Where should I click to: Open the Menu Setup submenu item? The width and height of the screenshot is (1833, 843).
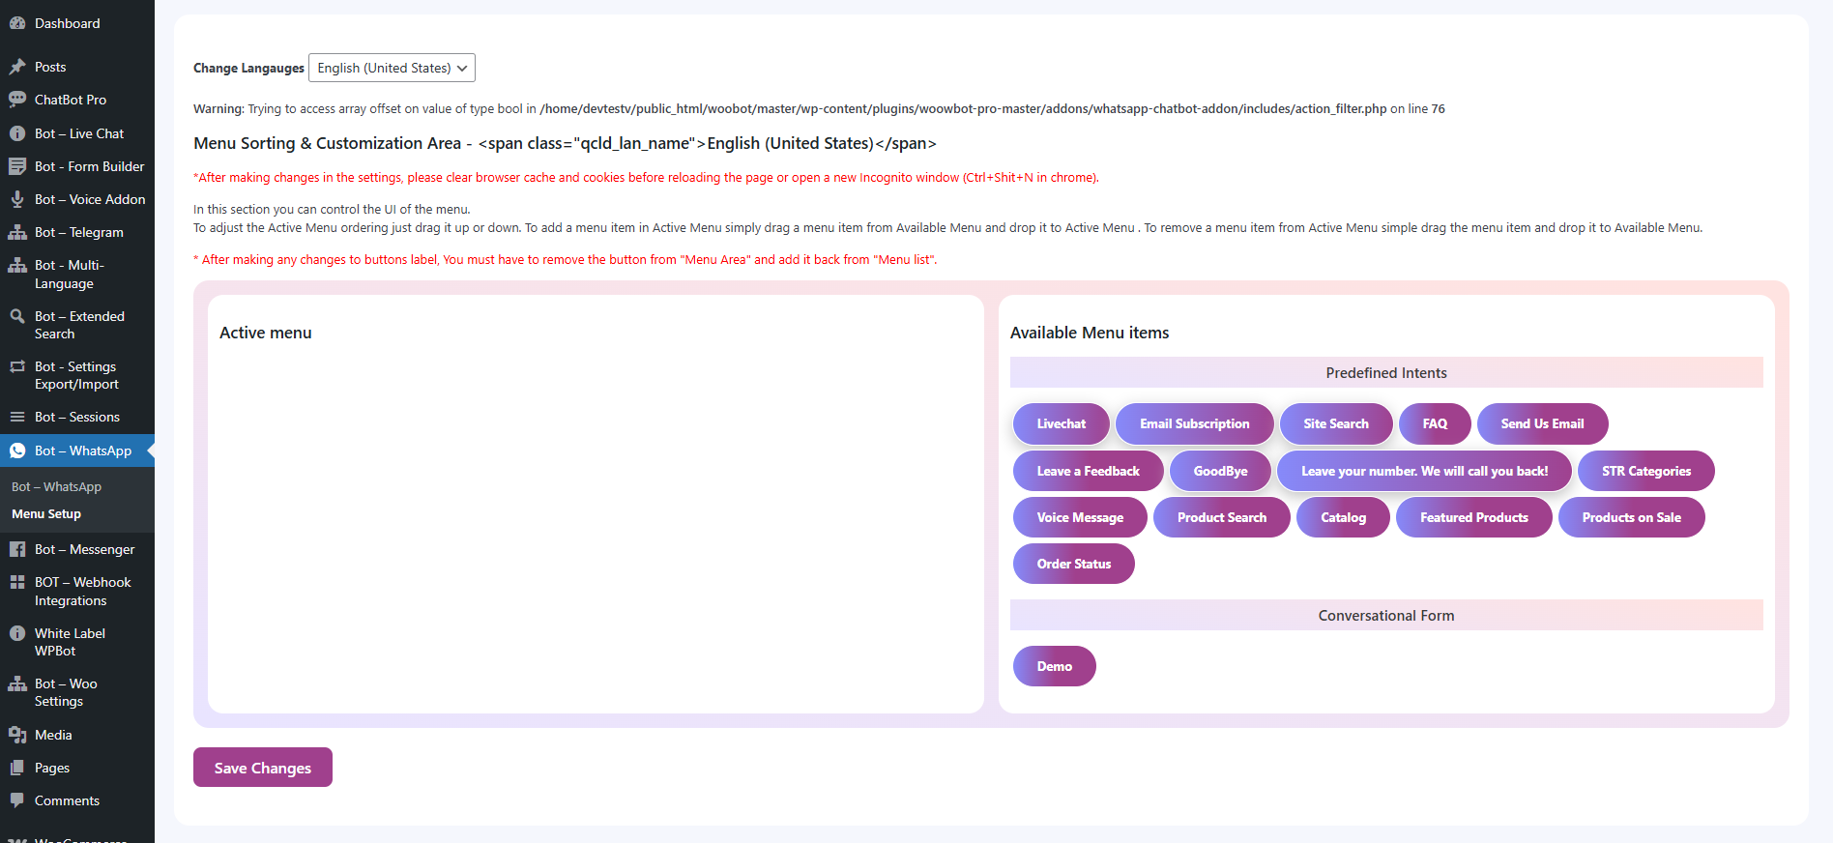(46, 514)
